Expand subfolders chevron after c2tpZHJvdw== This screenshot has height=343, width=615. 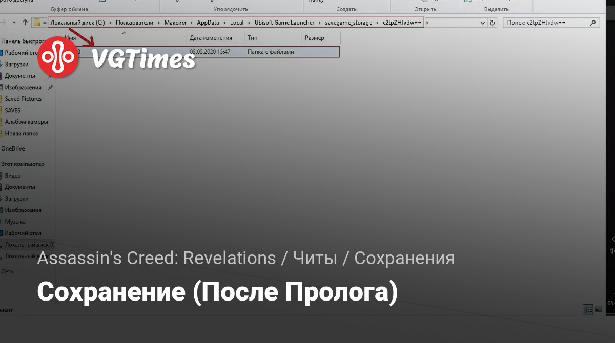(427, 23)
